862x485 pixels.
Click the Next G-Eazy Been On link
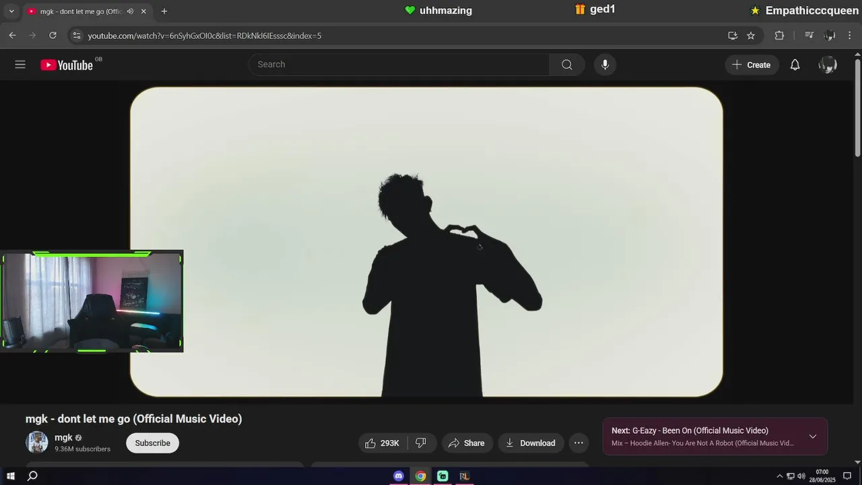point(690,430)
